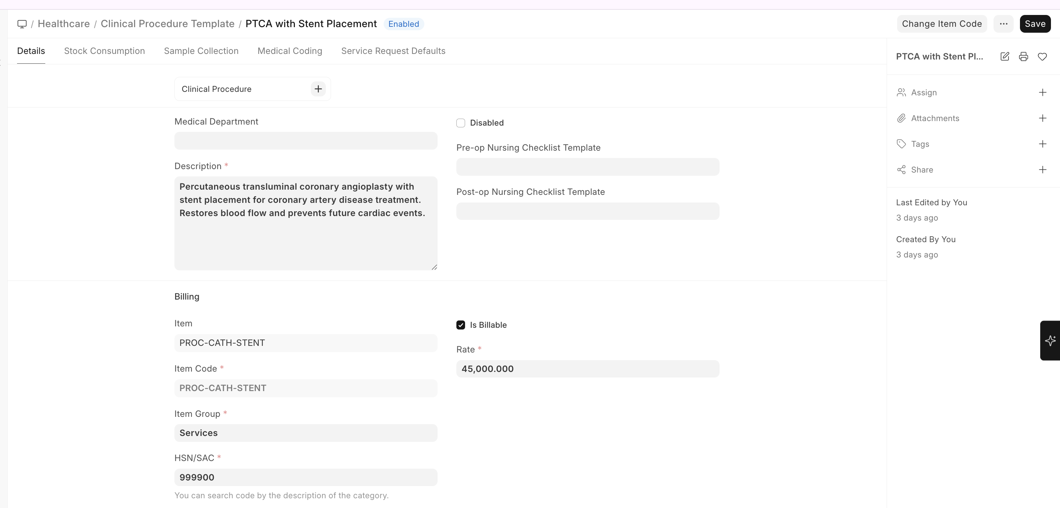Click the PTCA with Stent Placement title
The width and height of the screenshot is (1060, 508).
(x=311, y=24)
